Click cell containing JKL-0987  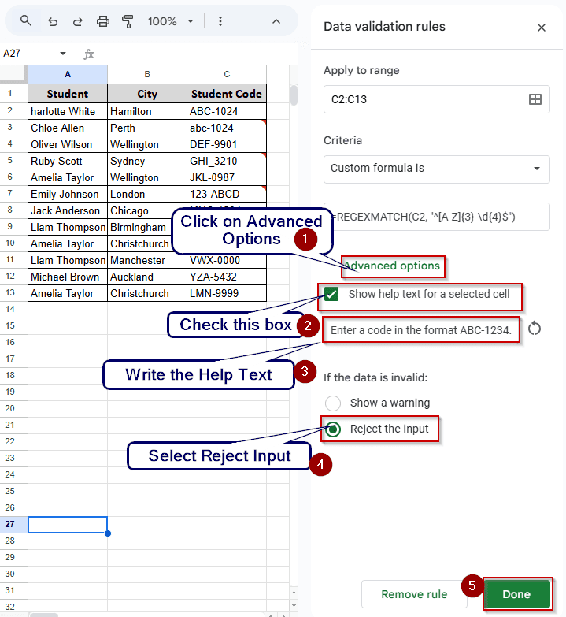click(x=227, y=177)
